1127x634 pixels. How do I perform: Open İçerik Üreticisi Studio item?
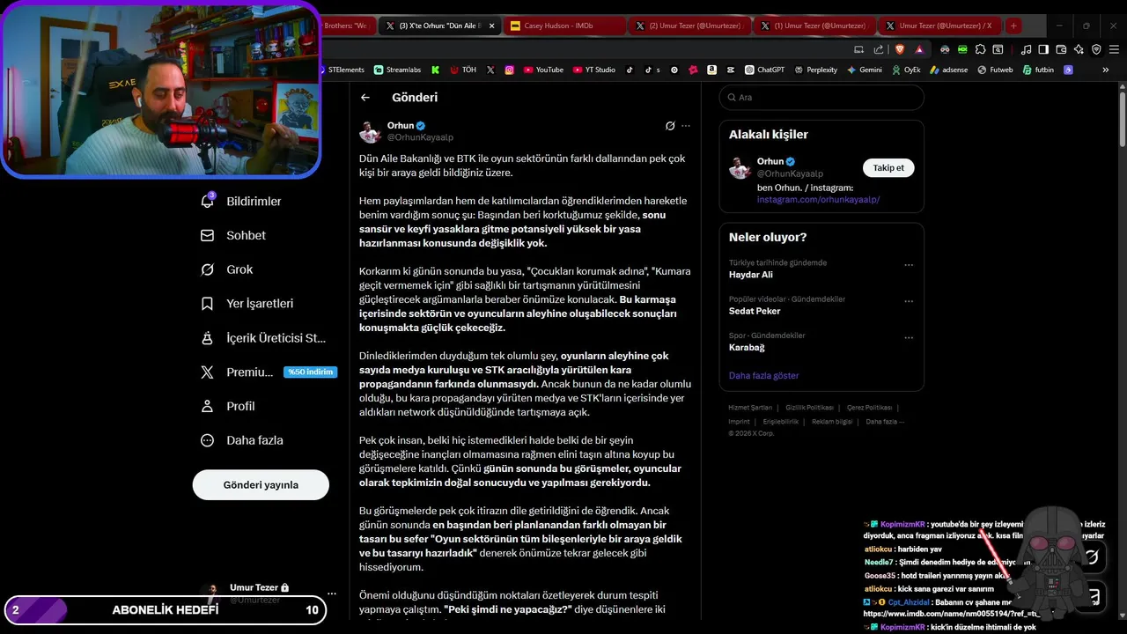pos(262,338)
